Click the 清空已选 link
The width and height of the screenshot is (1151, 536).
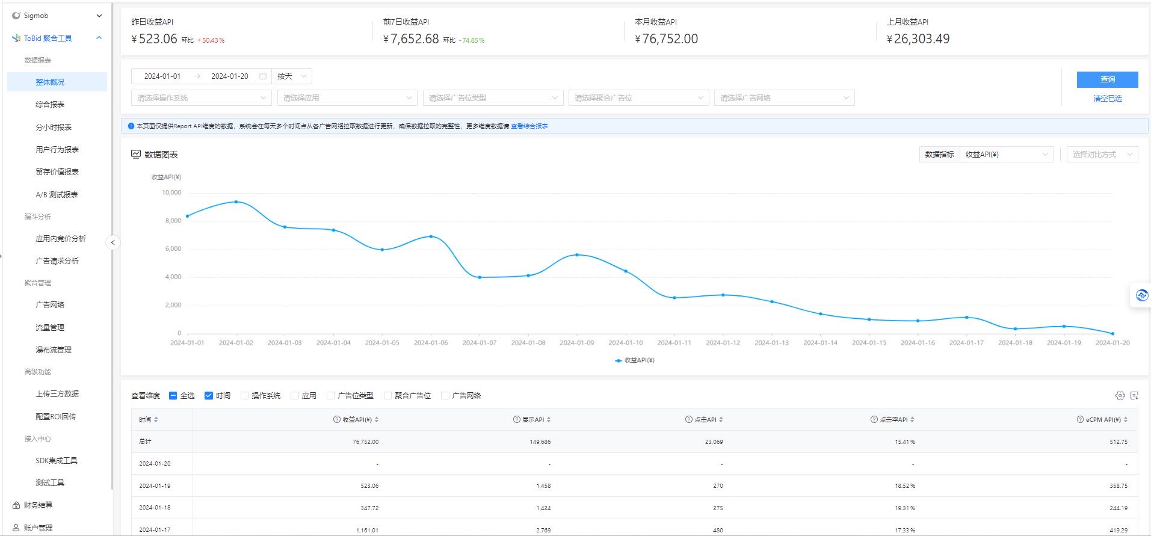pyautogui.click(x=1108, y=99)
